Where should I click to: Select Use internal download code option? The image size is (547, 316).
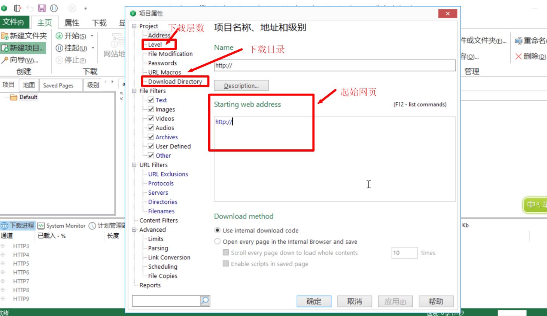pos(217,230)
